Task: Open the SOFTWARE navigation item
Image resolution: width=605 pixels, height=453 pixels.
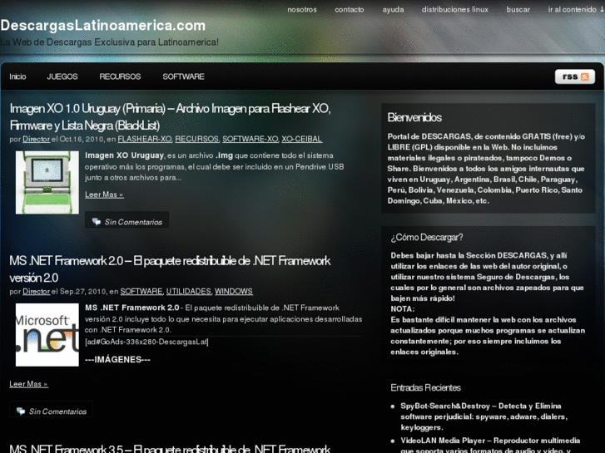Action: point(183,76)
